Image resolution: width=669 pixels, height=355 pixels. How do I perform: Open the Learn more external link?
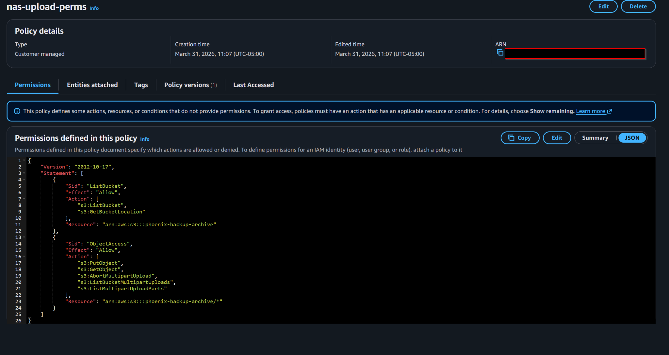594,111
